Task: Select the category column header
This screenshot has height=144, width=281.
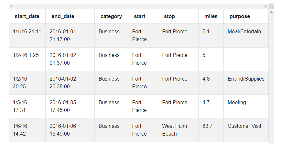Action: (x=111, y=17)
